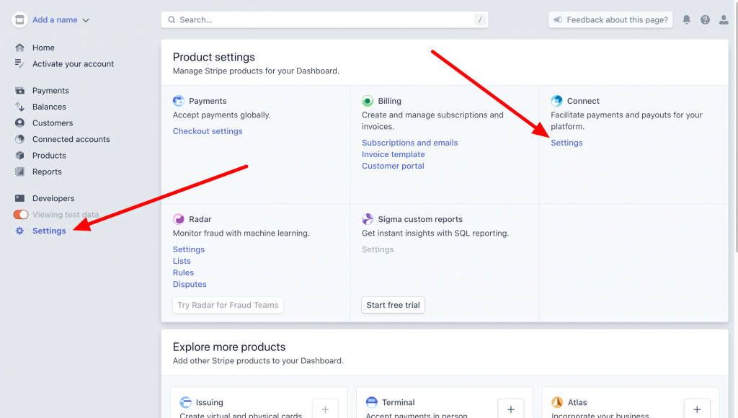Open Checkout settings link
The height and width of the screenshot is (418, 738).
click(x=208, y=131)
